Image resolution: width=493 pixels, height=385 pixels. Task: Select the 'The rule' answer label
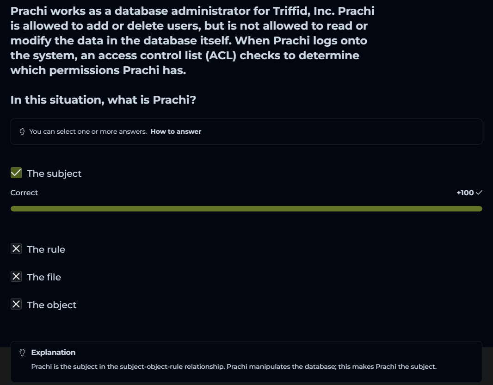point(46,249)
